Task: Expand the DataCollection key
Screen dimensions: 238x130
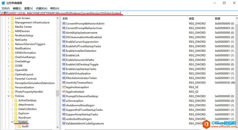Action: [x=12, y=109]
